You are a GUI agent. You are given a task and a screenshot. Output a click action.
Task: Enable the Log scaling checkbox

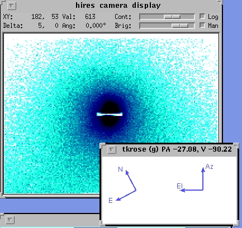[202, 16]
